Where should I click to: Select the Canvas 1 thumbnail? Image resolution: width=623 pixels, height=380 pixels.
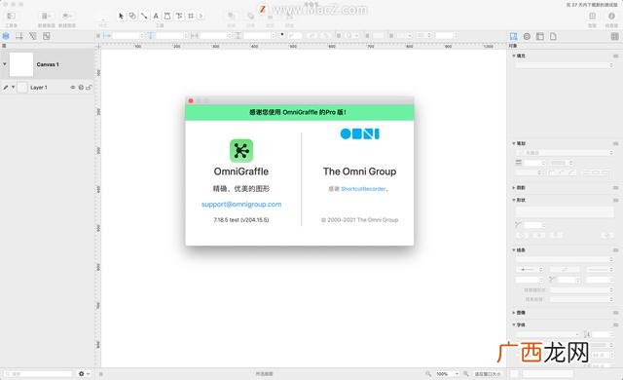21,64
